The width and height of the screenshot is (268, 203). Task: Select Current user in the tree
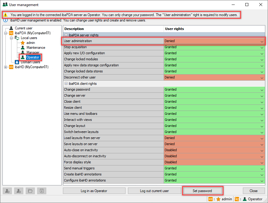pos(23,28)
